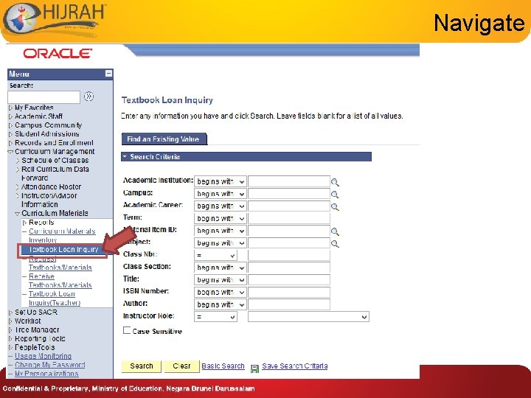Viewport: 531px width, 398px height.
Task: Select the Find an Existing Value tab
Action: click(163, 139)
